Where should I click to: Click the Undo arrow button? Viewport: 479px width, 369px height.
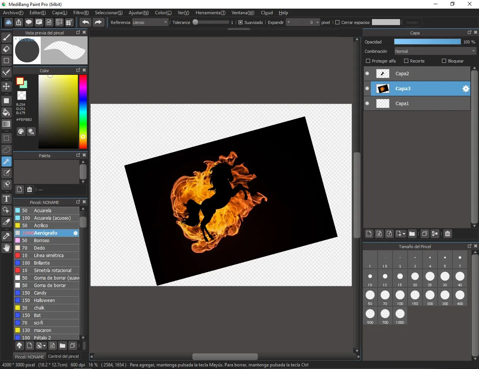86,22
